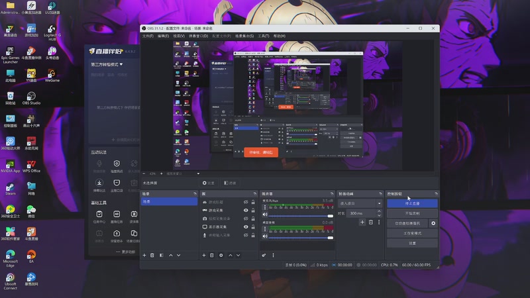Pop out the audio mixer dock icon
Viewport: 530px width, 298px height.
[x=332, y=193]
